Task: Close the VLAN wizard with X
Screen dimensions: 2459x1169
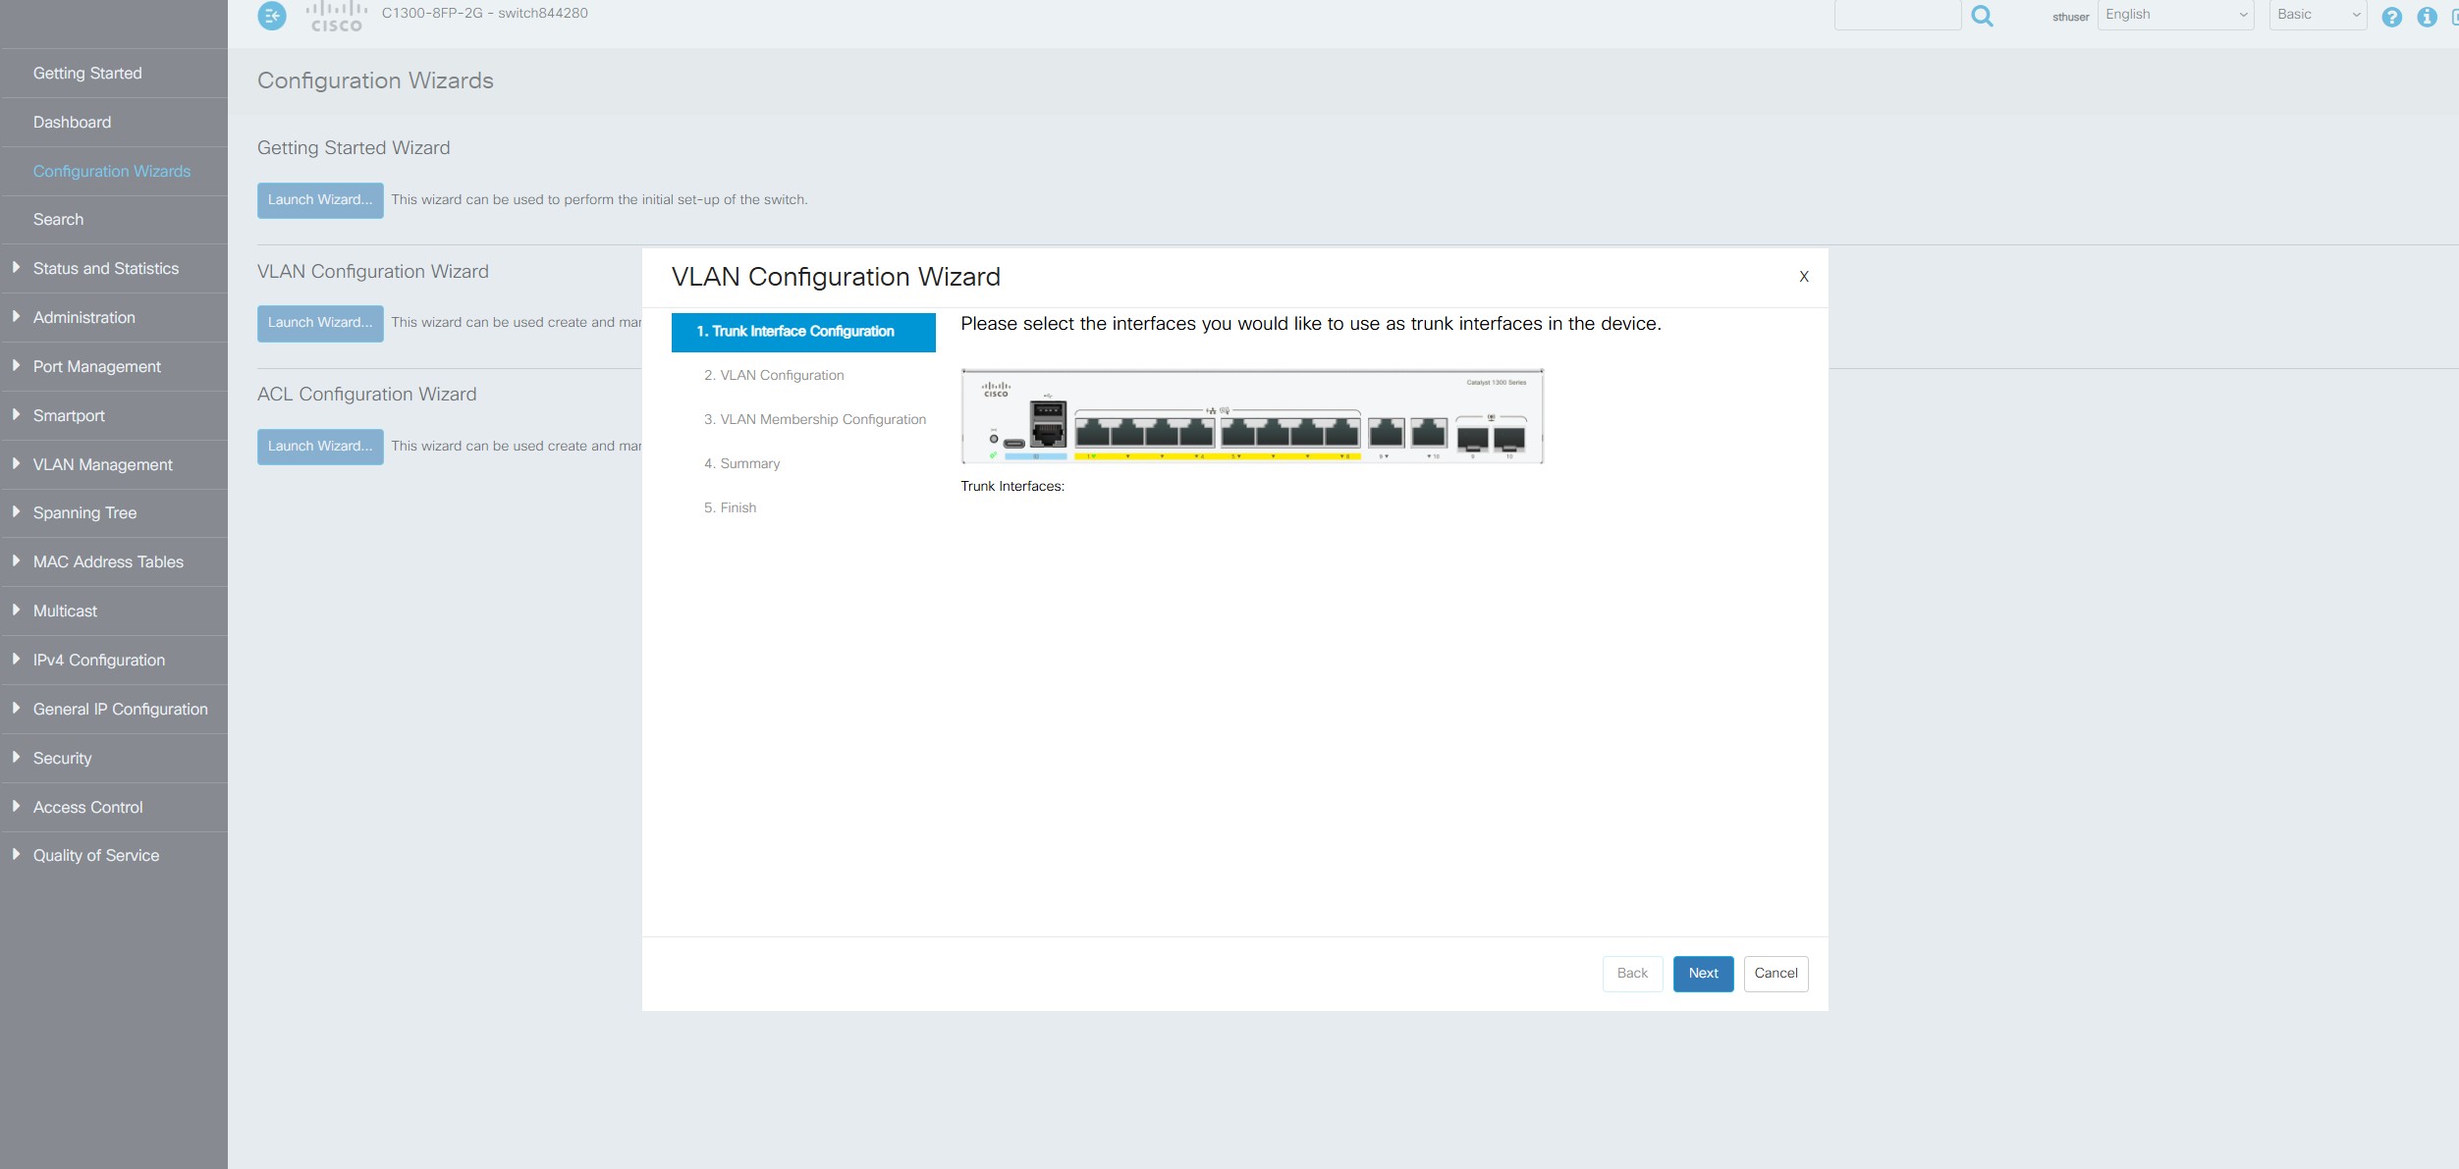Action: [x=1803, y=277]
